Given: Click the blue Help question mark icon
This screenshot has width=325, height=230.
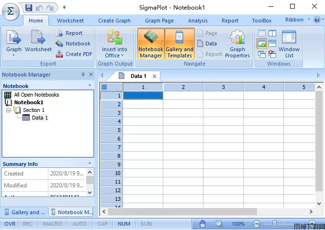Looking at the screenshot, I should pos(317,20).
